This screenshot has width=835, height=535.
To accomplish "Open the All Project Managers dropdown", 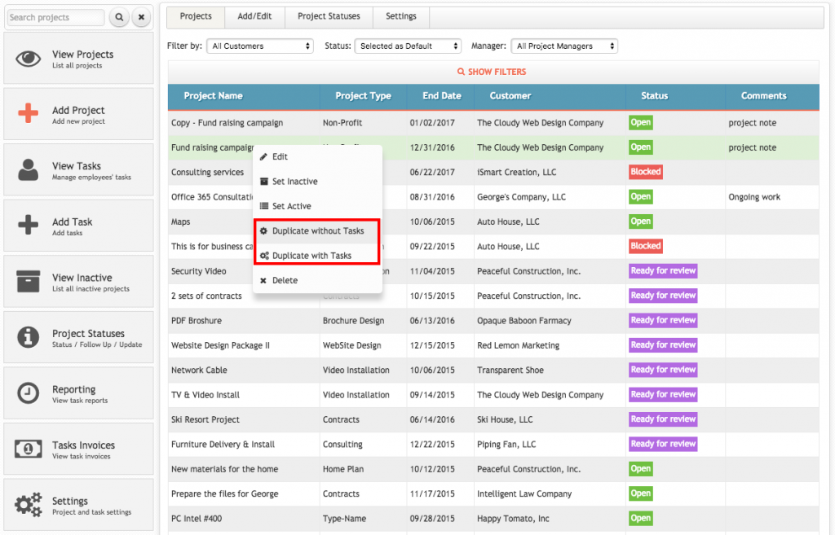I will pyautogui.click(x=564, y=46).
